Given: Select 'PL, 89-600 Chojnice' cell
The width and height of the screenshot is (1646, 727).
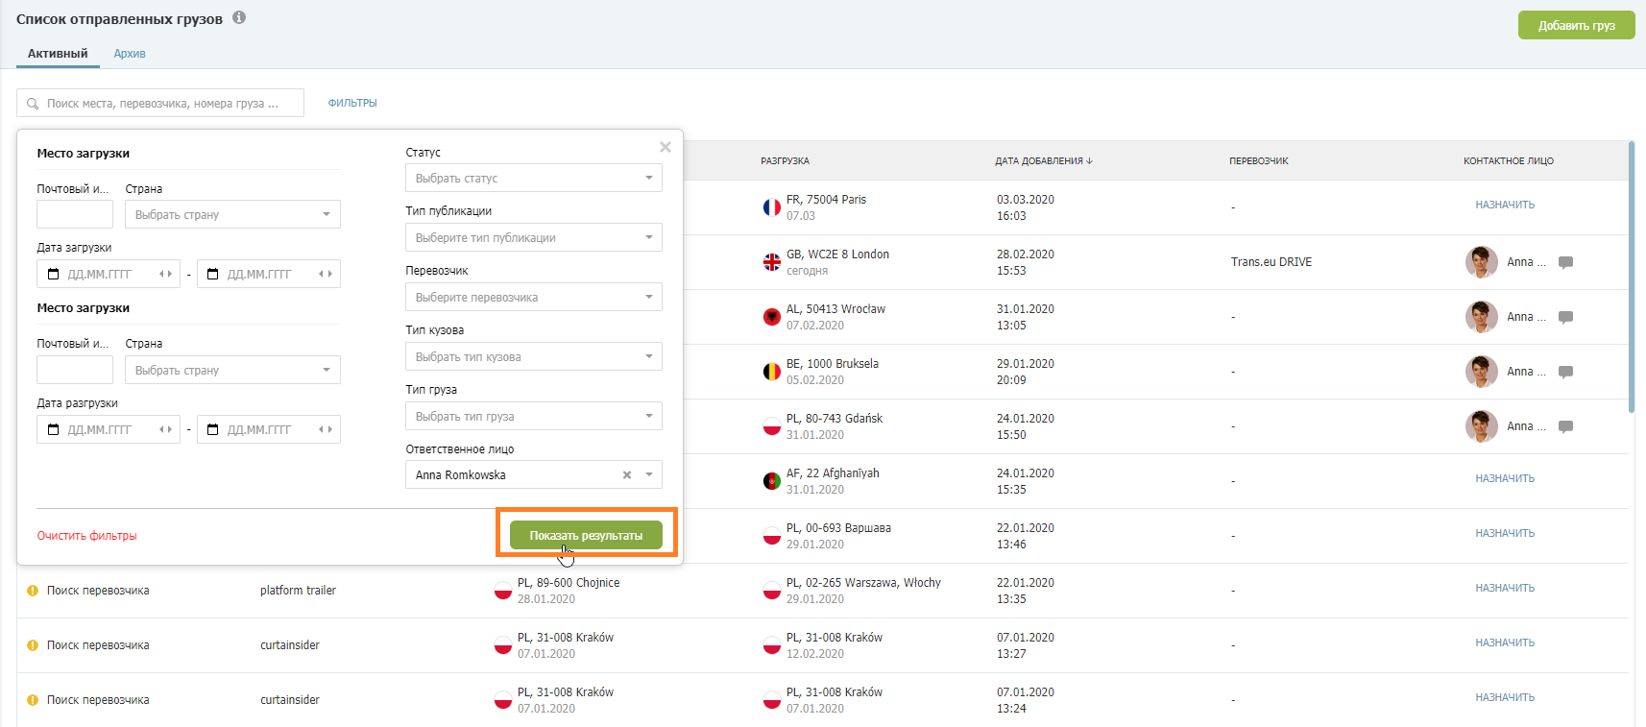Looking at the screenshot, I should click(x=569, y=583).
